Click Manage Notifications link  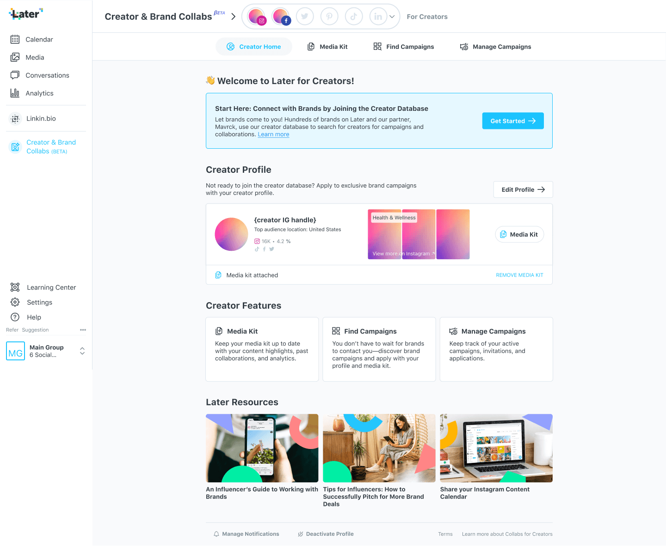click(x=247, y=534)
